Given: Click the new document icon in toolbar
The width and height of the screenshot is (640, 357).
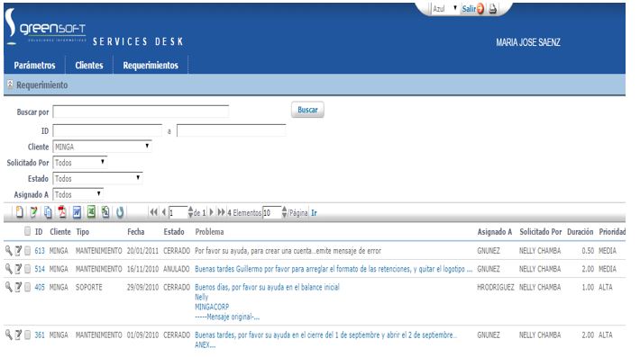Looking at the screenshot, I should coord(20,212).
